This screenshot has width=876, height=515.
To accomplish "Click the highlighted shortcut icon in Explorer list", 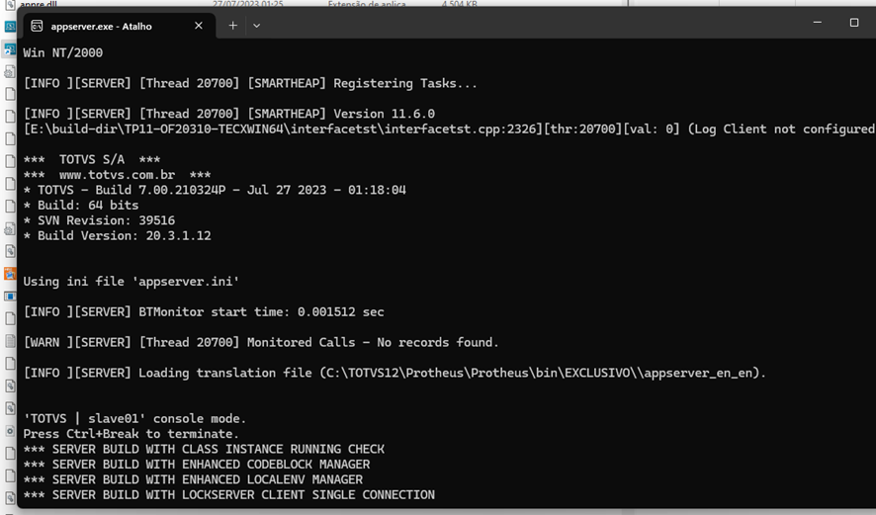I will (x=10, y=49).
